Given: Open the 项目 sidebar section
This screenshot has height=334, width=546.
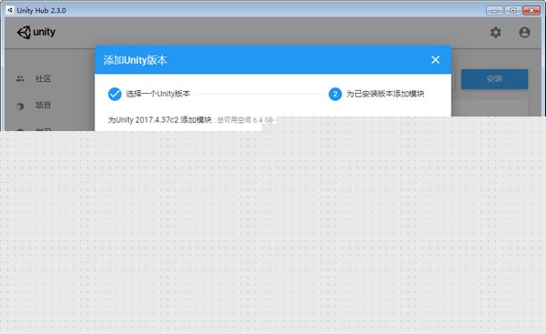Looking at the screenshot, I should pos(43,106).
